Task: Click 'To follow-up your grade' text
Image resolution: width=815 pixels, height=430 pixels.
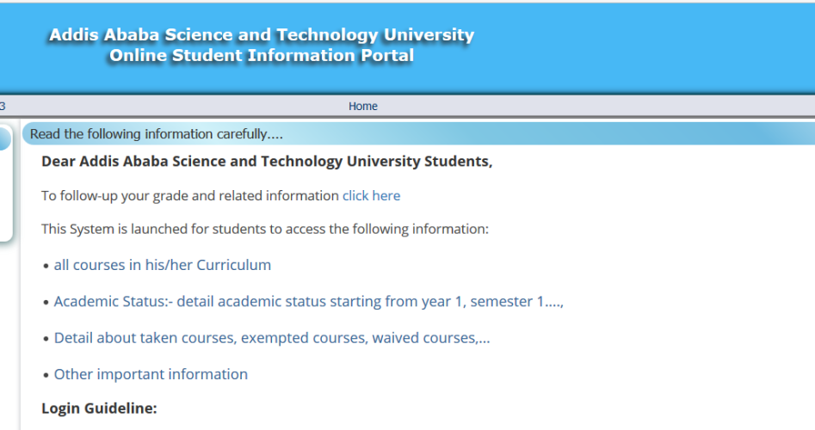Action: [x=189, y=195]
